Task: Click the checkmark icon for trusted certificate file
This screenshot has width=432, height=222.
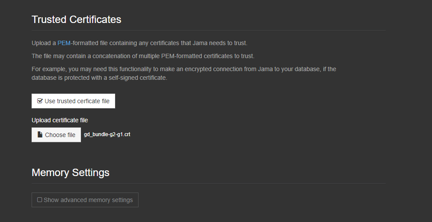Action: (x=40, y=101)
